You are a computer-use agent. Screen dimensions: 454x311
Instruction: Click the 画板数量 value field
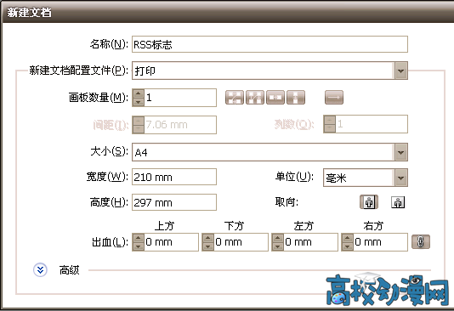pos(180,98)
